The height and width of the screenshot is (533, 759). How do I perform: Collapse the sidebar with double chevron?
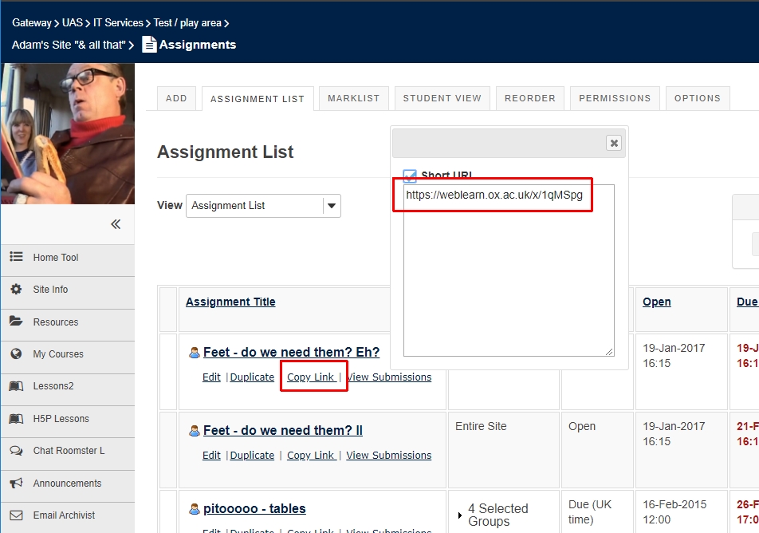coord(116,224)
